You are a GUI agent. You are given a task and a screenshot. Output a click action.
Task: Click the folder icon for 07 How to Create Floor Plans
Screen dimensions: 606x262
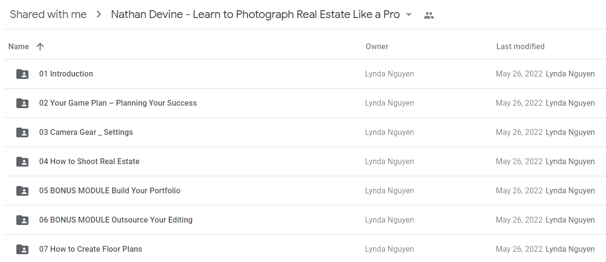[22, 249]
